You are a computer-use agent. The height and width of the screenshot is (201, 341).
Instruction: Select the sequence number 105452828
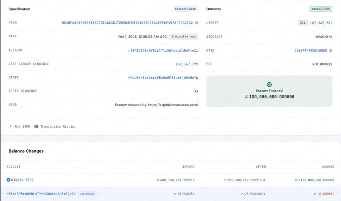(323, 37)
